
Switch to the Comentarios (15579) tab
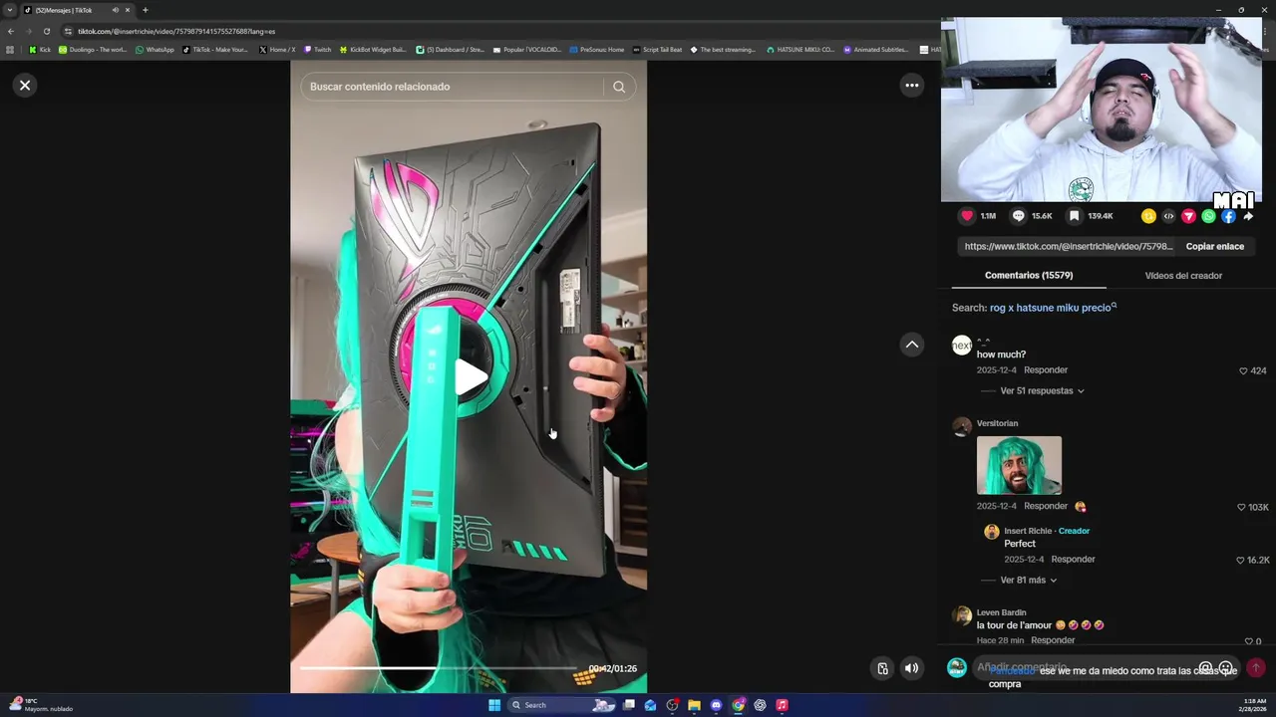tap(1029, 276)
